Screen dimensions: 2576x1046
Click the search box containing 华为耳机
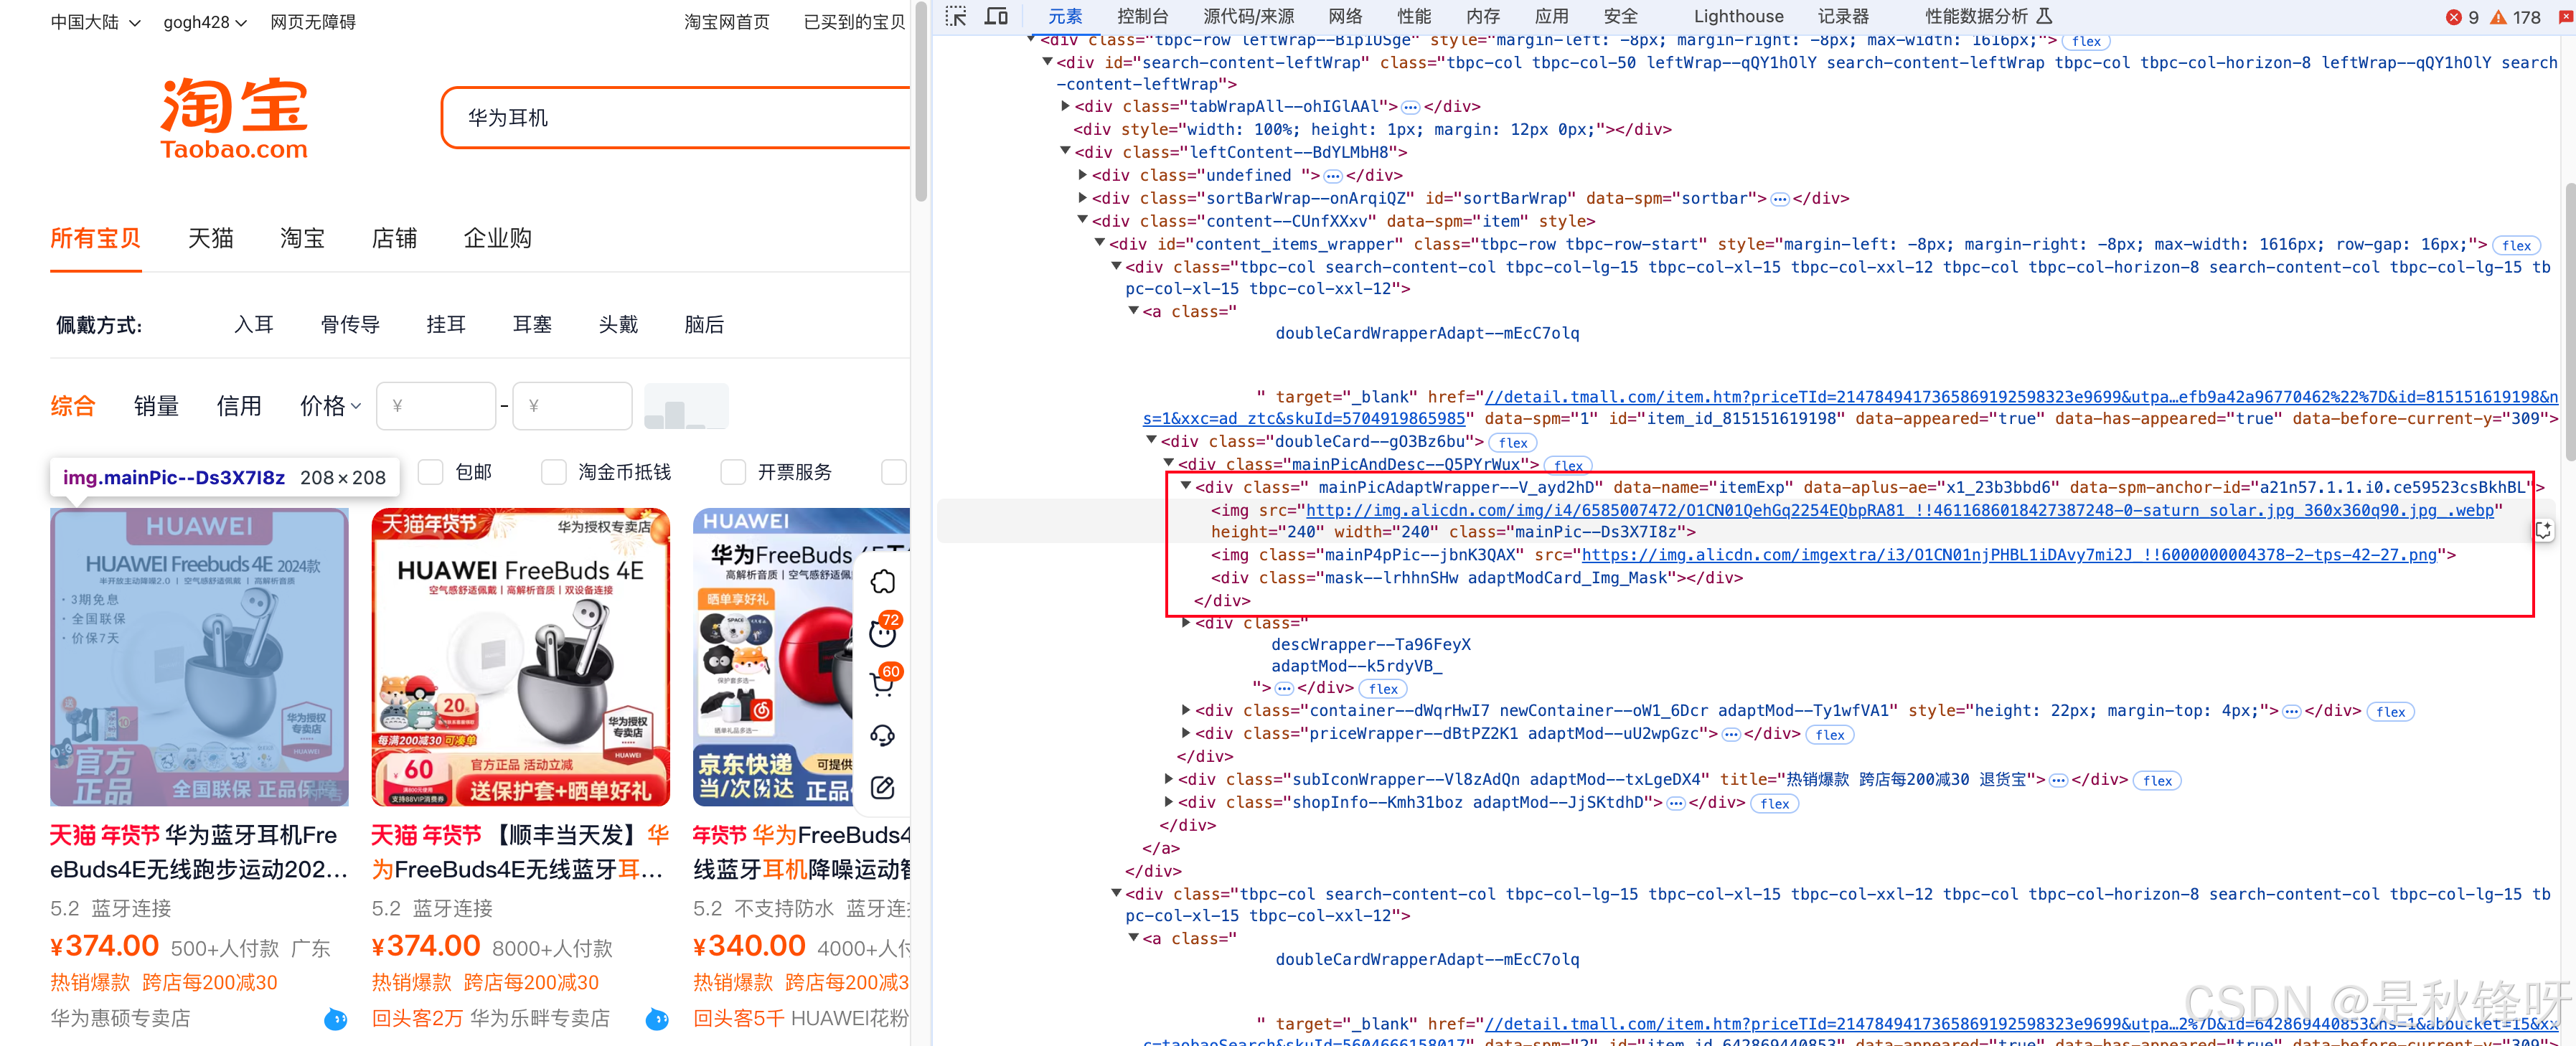click(676, 118)
